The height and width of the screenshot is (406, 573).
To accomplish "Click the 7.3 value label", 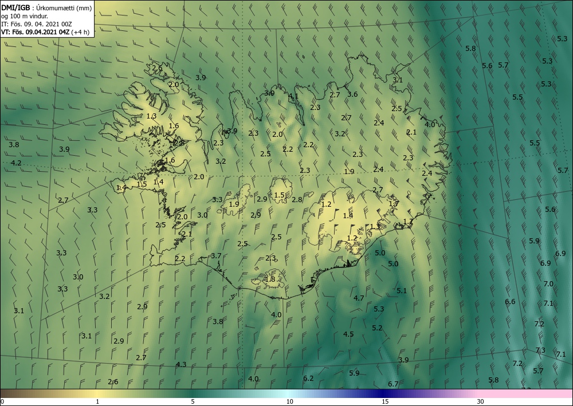I will click(540, 350).
